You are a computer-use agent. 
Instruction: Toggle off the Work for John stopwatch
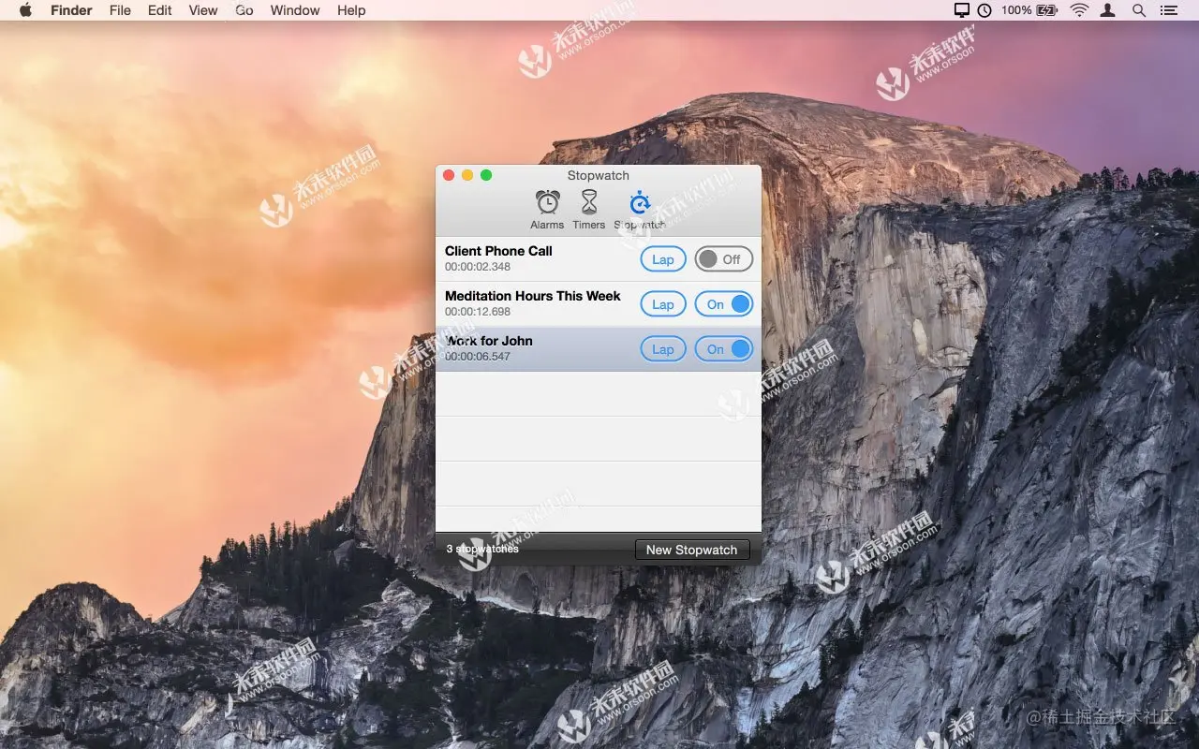(724, 349)
